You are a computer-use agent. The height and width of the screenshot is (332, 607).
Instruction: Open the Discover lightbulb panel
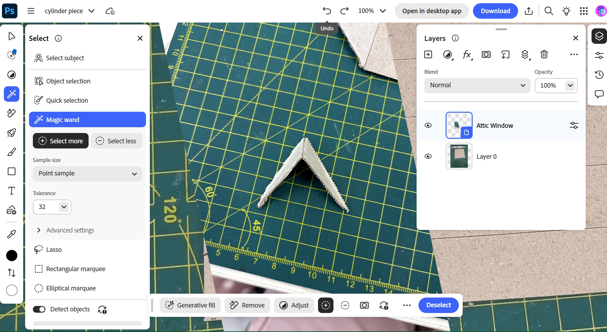[x=566, y=11]
